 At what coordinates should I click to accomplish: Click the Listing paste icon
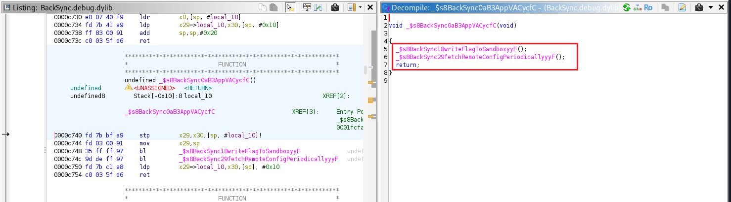pos(273,7)
